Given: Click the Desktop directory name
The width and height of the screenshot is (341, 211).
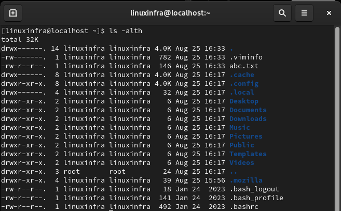Looking at the screenshot, I should coord(244,101).
